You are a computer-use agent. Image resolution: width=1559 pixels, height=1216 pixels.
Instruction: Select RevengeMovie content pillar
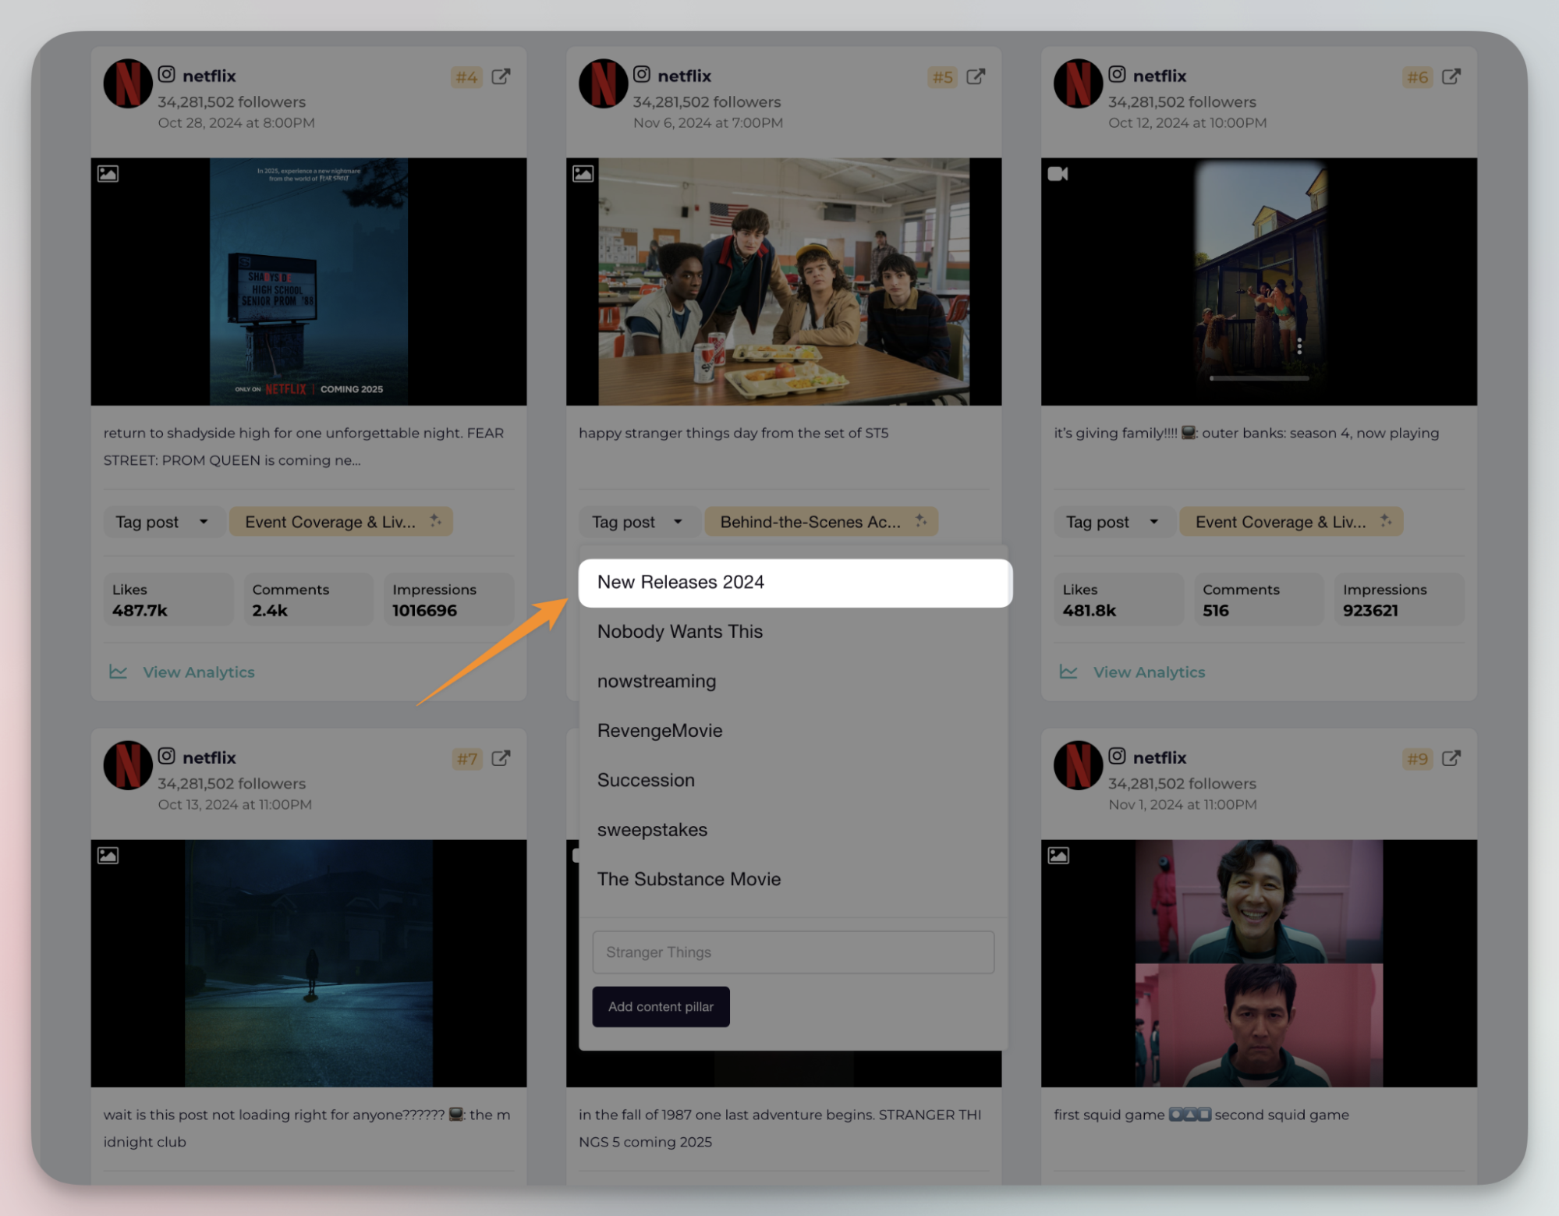[x=795, y=731]
